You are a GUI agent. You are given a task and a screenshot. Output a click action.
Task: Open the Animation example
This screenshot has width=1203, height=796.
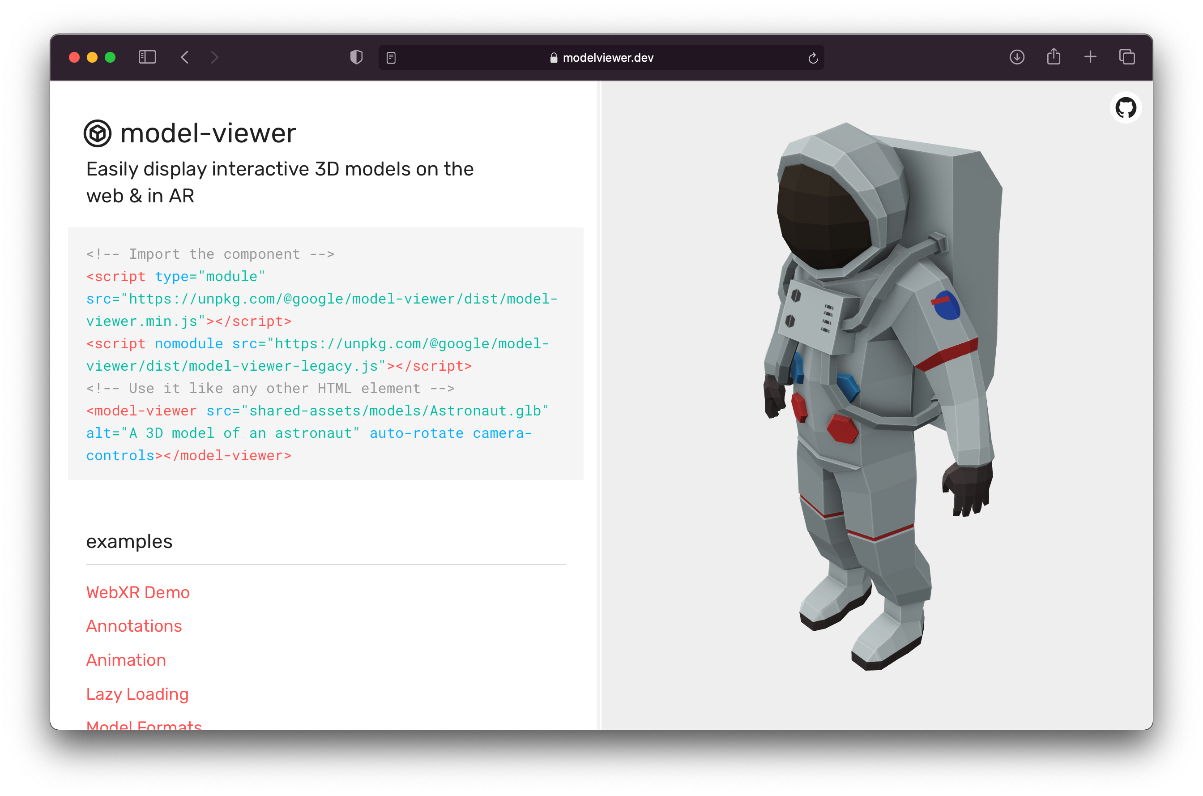126,660
